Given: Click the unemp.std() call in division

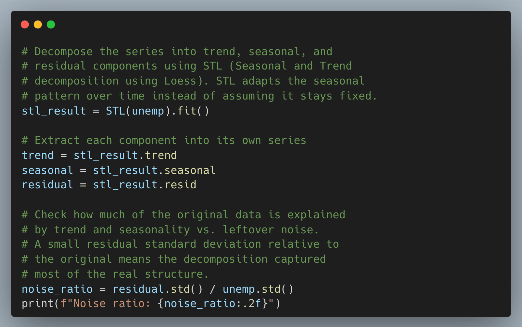Looking at the screenshot, I should point(258,289).
